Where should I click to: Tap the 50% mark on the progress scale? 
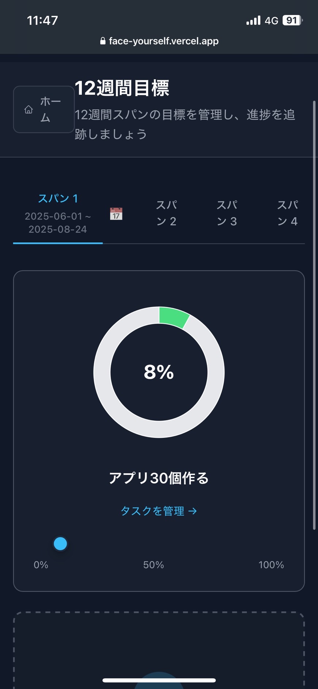(154, 565)
